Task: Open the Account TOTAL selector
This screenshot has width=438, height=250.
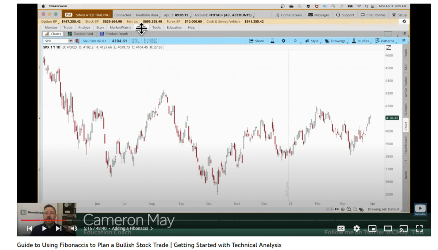Action: point(223,15)
